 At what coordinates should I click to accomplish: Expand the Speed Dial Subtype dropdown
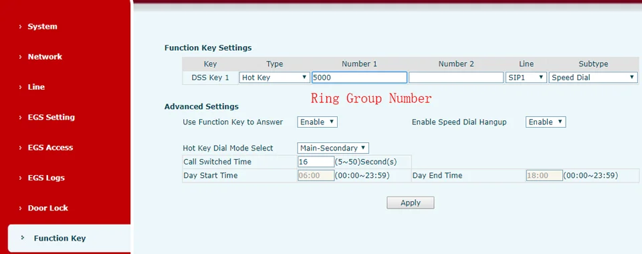click(x=593, y=78)
